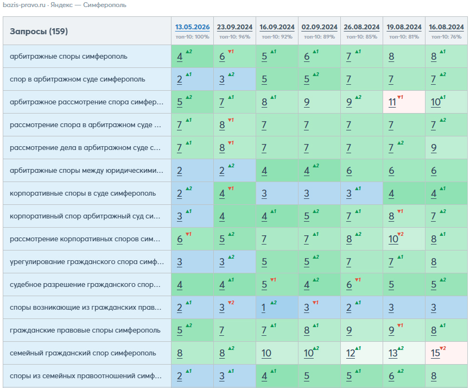This screenshot has width=470, height=388.
Task: Open the 16.08.2024 date header
Action: click(446, 27)
